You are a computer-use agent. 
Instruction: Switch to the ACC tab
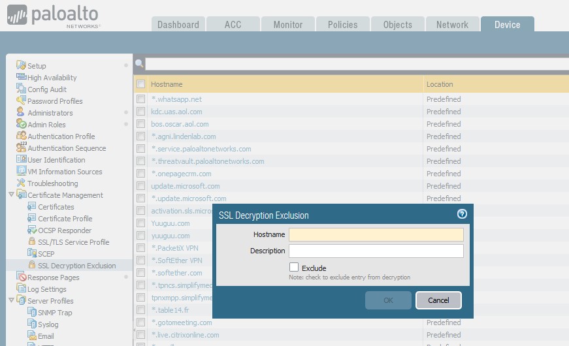pyautogui.click(x=233, y=24)
